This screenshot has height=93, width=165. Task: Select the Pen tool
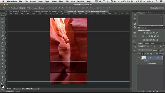coord(2,63)
